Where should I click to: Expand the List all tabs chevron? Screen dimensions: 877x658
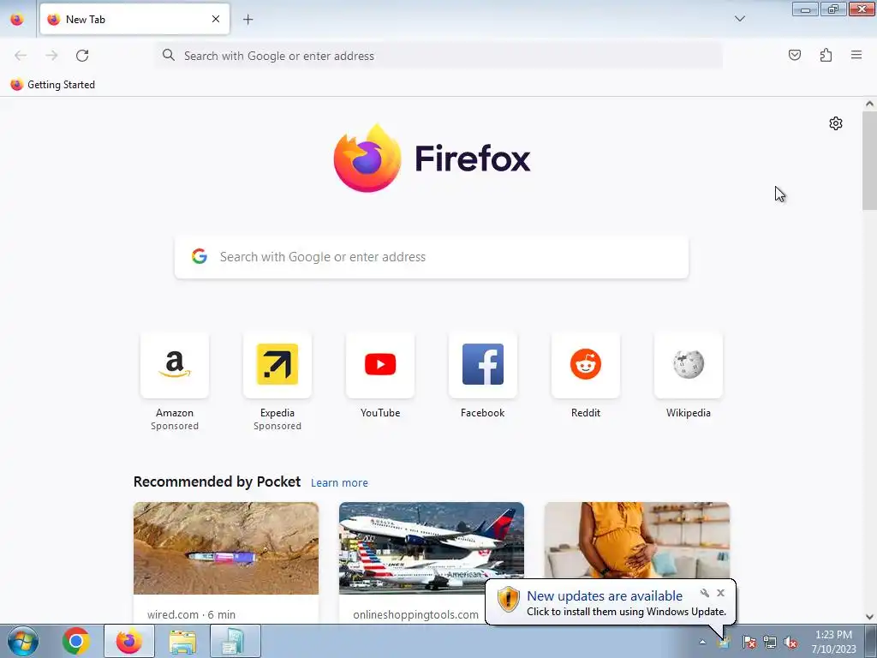pyautogui.click(x=739, y=19)
